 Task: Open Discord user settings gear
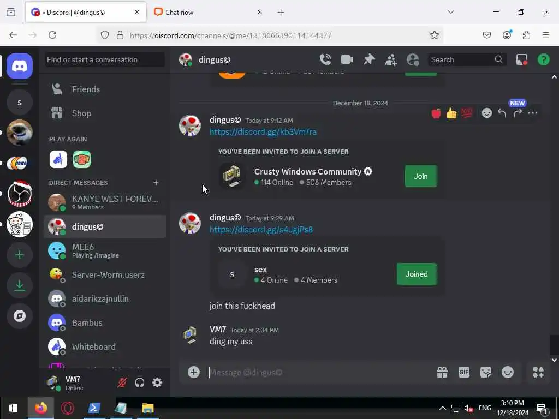pos(157,382)
